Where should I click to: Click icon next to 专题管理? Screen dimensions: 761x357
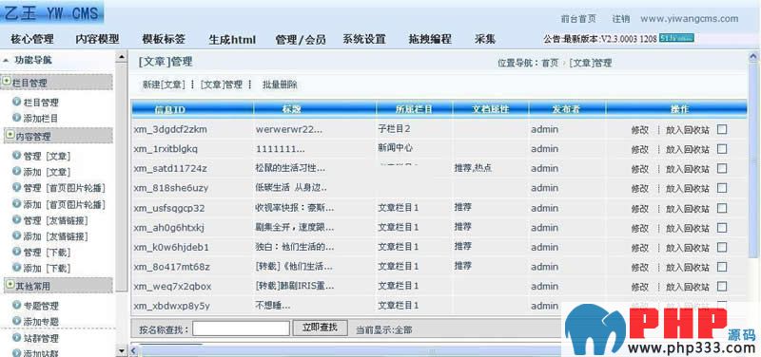(17, 306)
